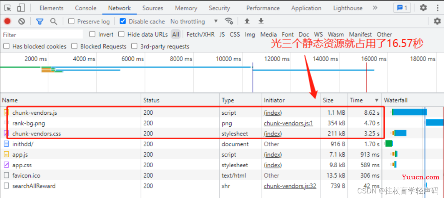Enable the Preserve log checkbox
444x198 pixels.
tap(71, 21)
